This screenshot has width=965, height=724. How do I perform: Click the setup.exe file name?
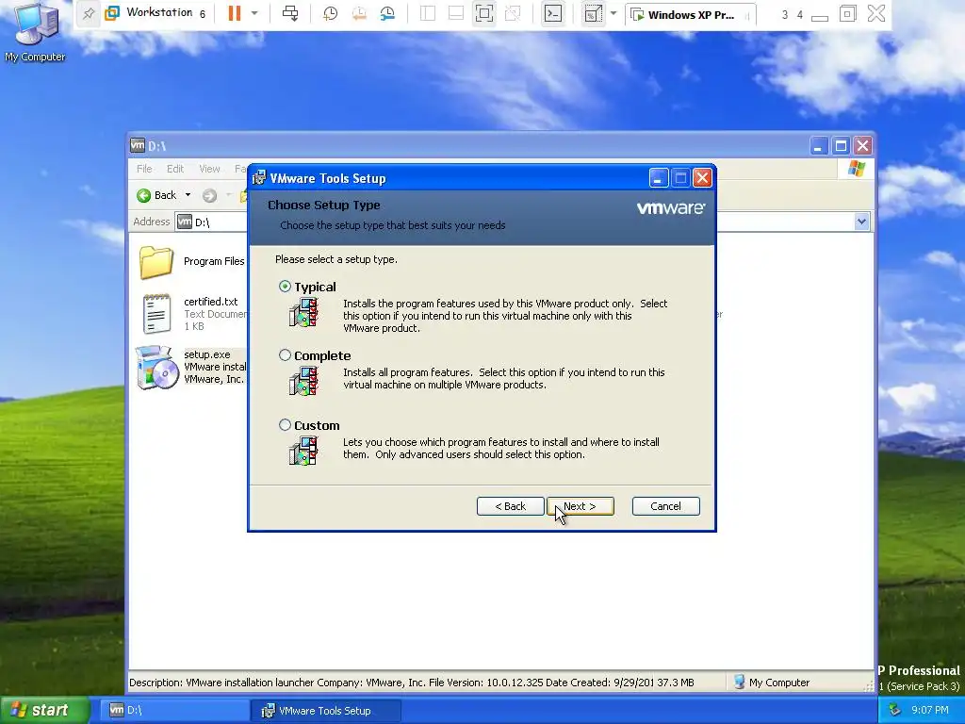207,354
